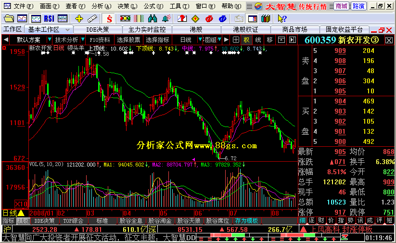Switch to the DDE决策 workspace tab
Image resolution: width=396 pixels, height=243 pixels.
tap(98, 29)
